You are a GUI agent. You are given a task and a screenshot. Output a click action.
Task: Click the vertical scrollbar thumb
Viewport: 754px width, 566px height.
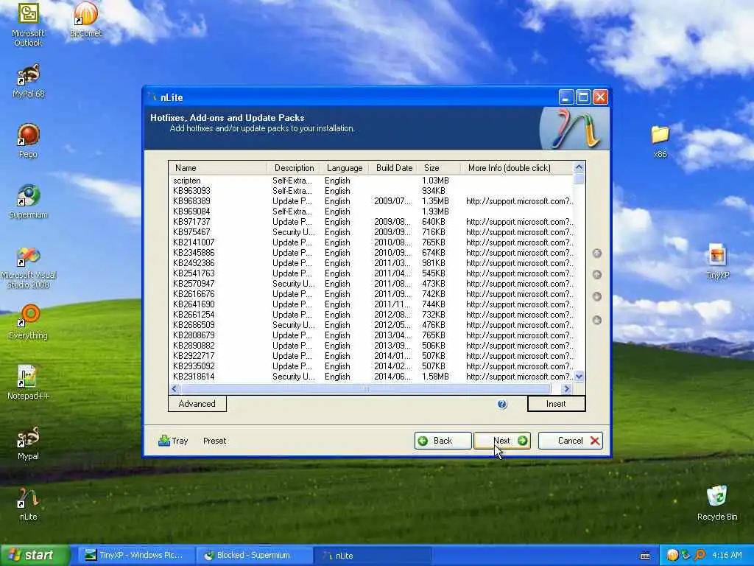[x=579, y=178]
